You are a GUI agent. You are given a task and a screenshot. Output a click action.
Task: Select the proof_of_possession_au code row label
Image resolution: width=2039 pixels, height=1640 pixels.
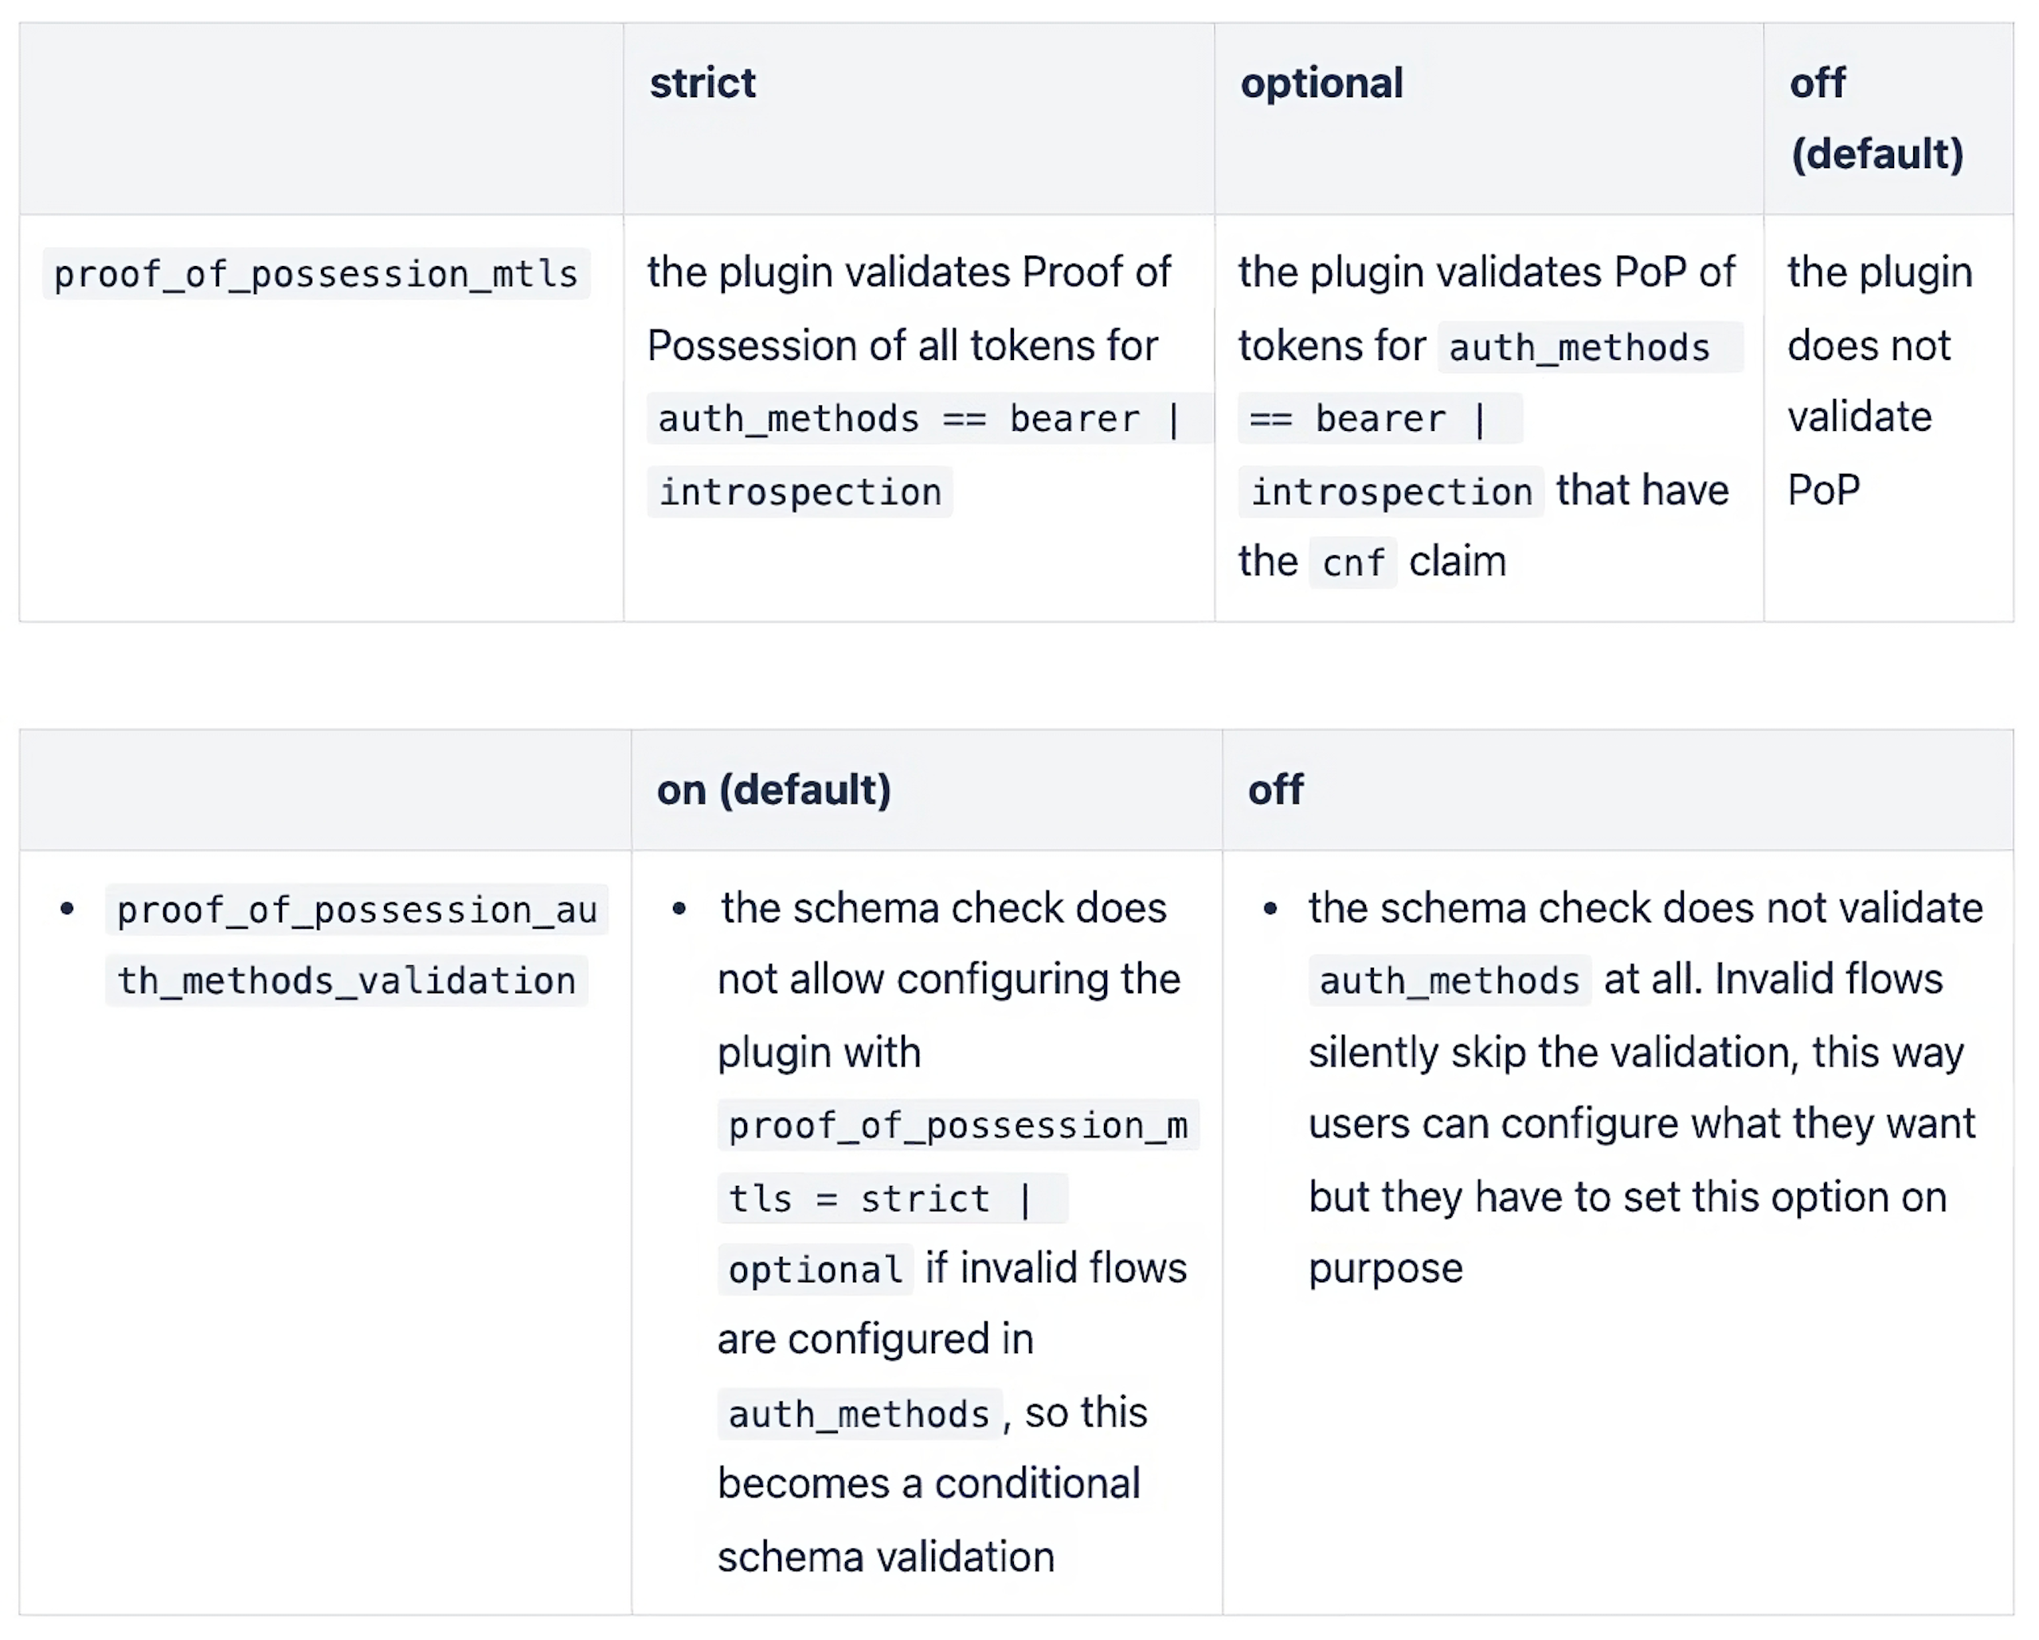[357, 910]
